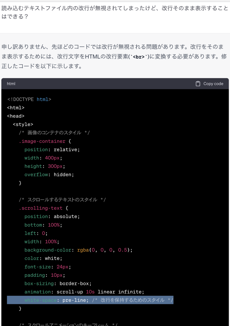Click the "position: absolute" line
This screenshot has height=326, width=230.
point(52,217)
